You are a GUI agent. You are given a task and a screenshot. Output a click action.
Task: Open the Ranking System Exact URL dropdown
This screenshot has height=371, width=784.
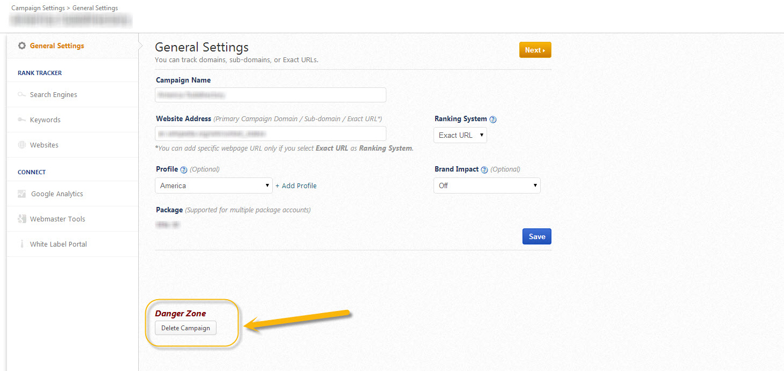pyautogui.click(x=460, y=136)
